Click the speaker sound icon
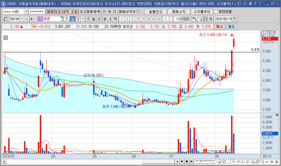Image resolution: width=281 pixels, height=166 pixels. [32, 19]
